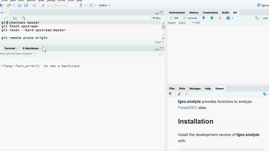
Task: Click the 'git fetch upstream' line
Action: coord(19,26)
